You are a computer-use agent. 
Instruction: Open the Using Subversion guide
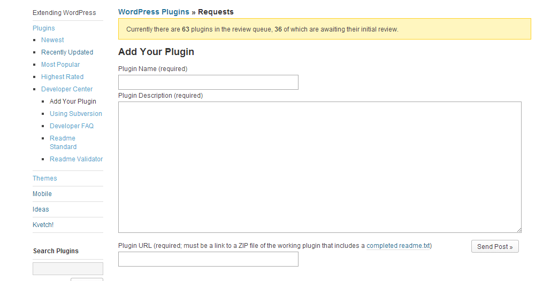coord(75,114)
